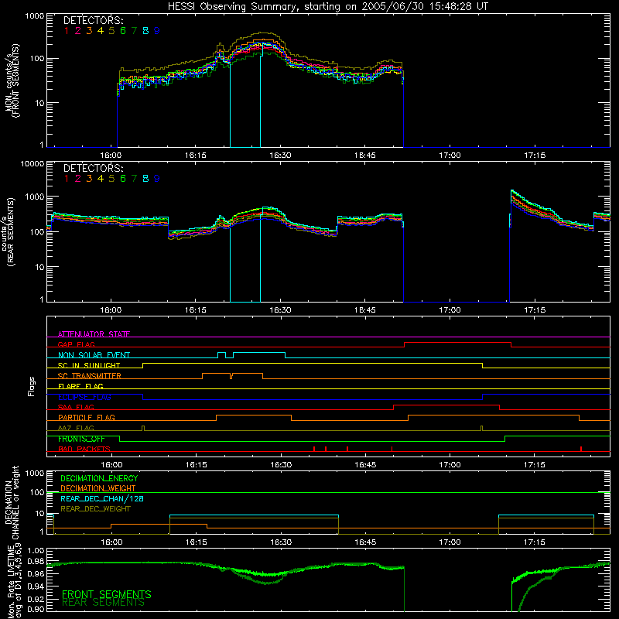
Task: Click 16:45 time label under decimation plot
Action: [x=365, y=542]
